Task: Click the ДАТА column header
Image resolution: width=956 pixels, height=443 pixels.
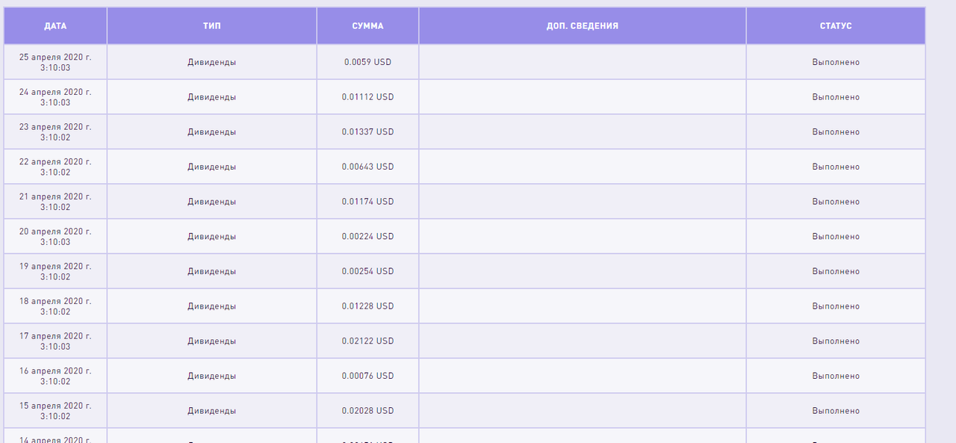Action: click(55, 26)
